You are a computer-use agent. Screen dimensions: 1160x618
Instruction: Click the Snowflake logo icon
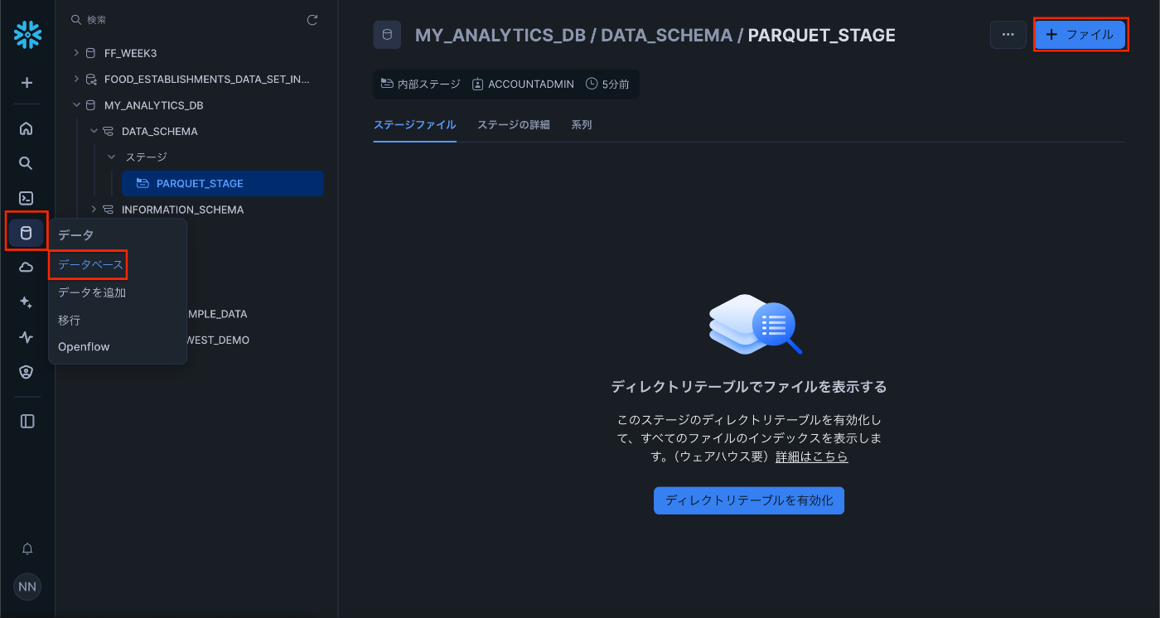27,35
